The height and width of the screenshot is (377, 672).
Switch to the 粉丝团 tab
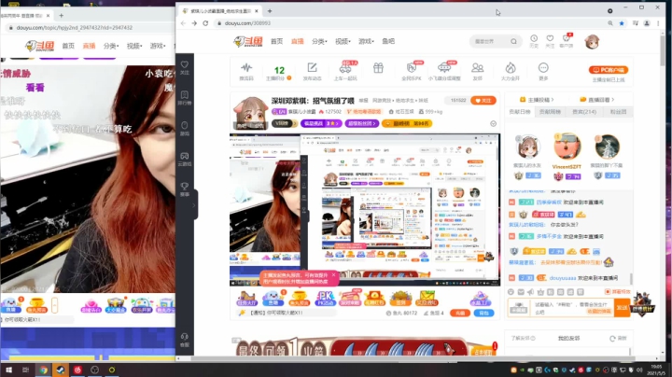click(618, 112)
